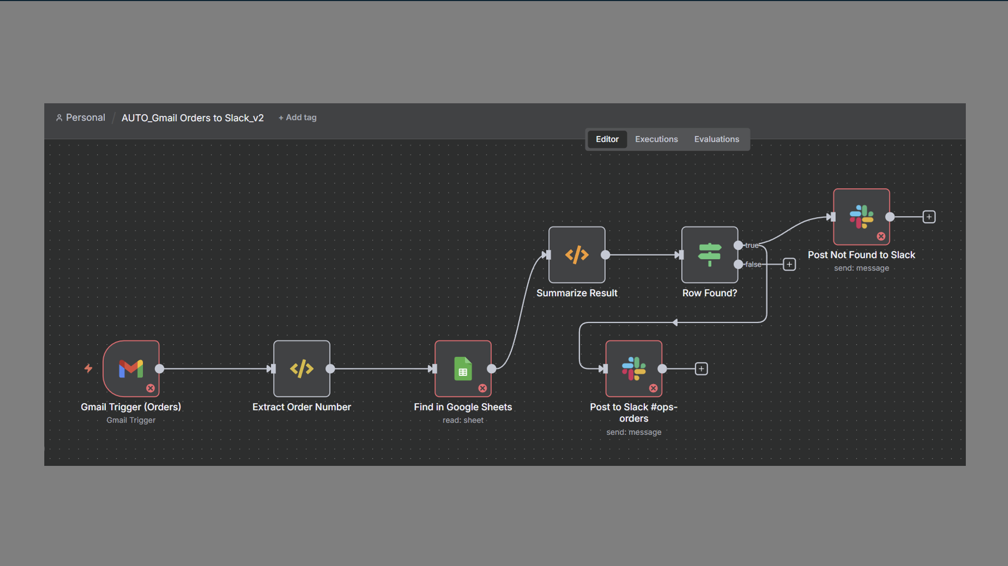Click the Extract Order Number code node
Screen dimensions: 1008x566
pos(302,368)
